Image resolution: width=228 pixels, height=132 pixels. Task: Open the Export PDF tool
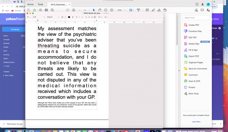point(194,56)
